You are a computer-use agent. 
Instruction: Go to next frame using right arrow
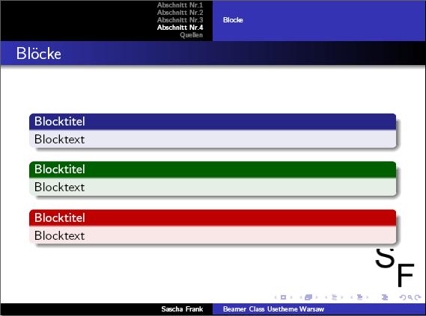(x=317, y=297)
